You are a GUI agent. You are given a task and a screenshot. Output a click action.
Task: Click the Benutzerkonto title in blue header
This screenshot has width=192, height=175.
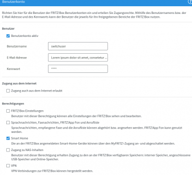tap(13, 2)
